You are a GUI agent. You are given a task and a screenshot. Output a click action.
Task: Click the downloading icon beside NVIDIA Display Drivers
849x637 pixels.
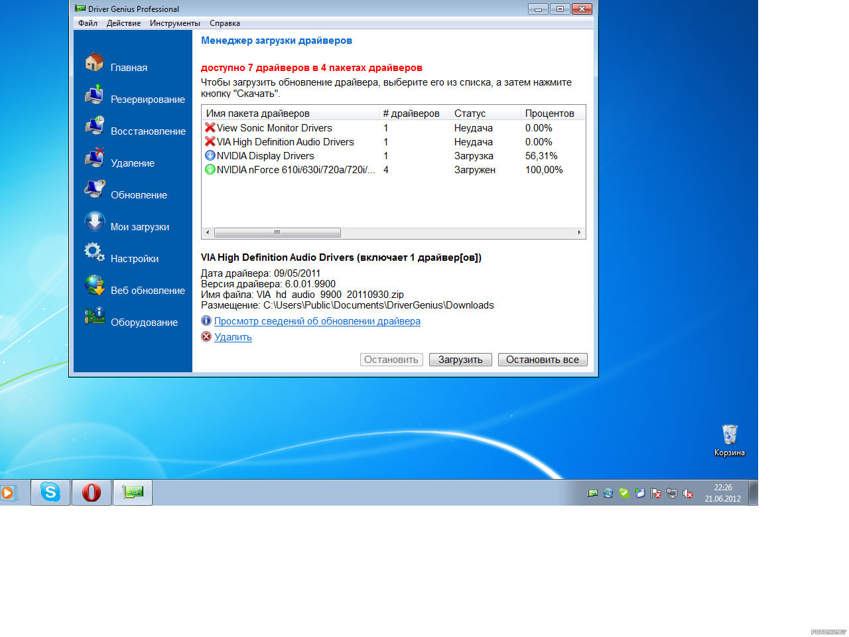coord(210,155)
